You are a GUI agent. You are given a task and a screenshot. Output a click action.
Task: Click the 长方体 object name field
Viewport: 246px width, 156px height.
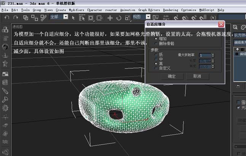point(240,35)
